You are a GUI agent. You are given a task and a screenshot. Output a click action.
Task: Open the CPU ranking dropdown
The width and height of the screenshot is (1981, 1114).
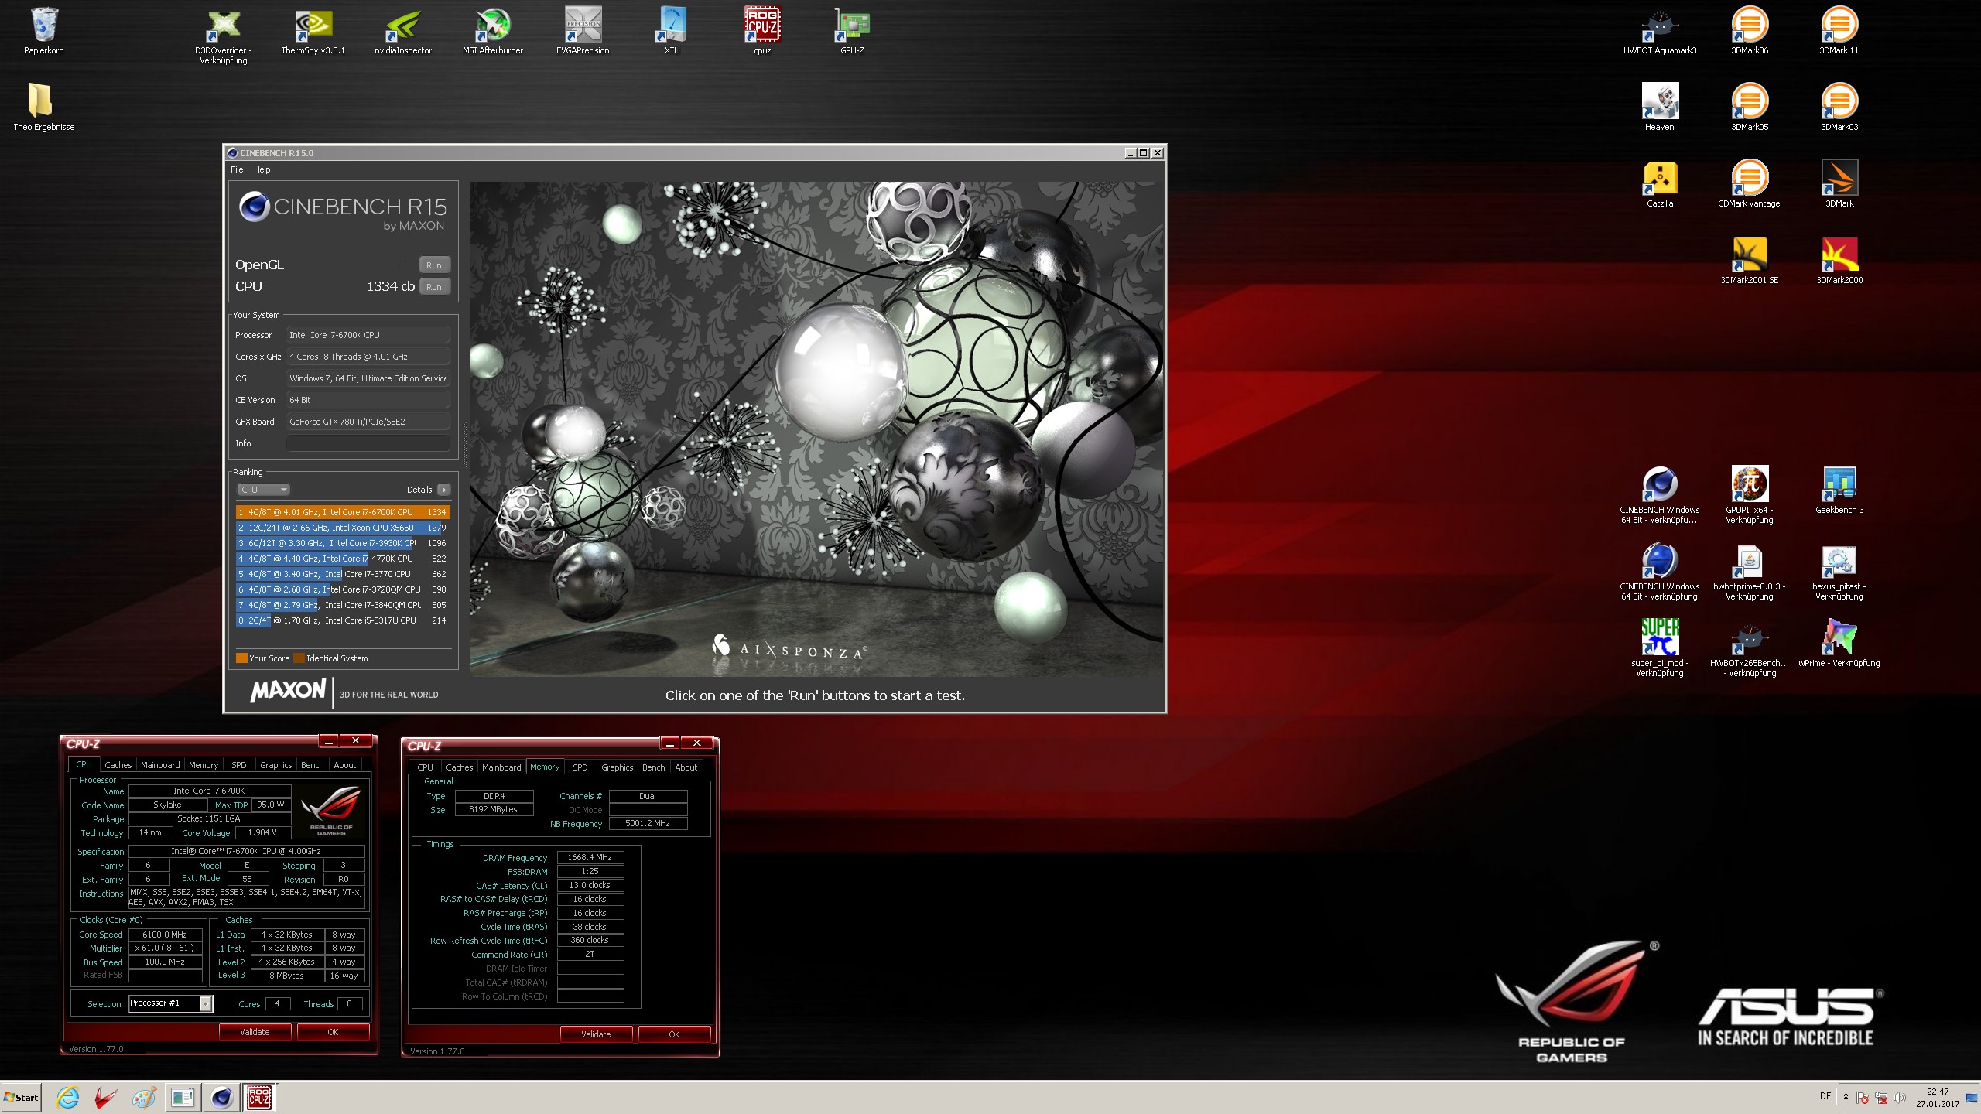pyautogui.click(x=263, y=490)
